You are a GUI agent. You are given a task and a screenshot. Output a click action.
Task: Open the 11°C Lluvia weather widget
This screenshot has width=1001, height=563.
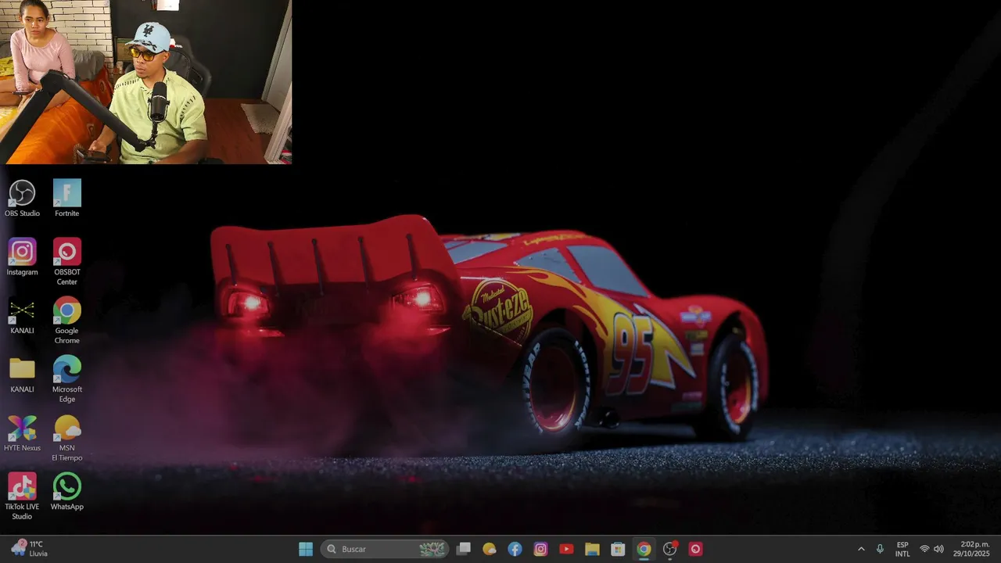[x=30, y=549]
